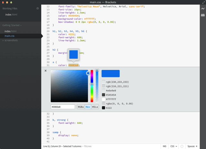
Task: Click the 'samp' selector on line 38
Action: click(55, 132)
